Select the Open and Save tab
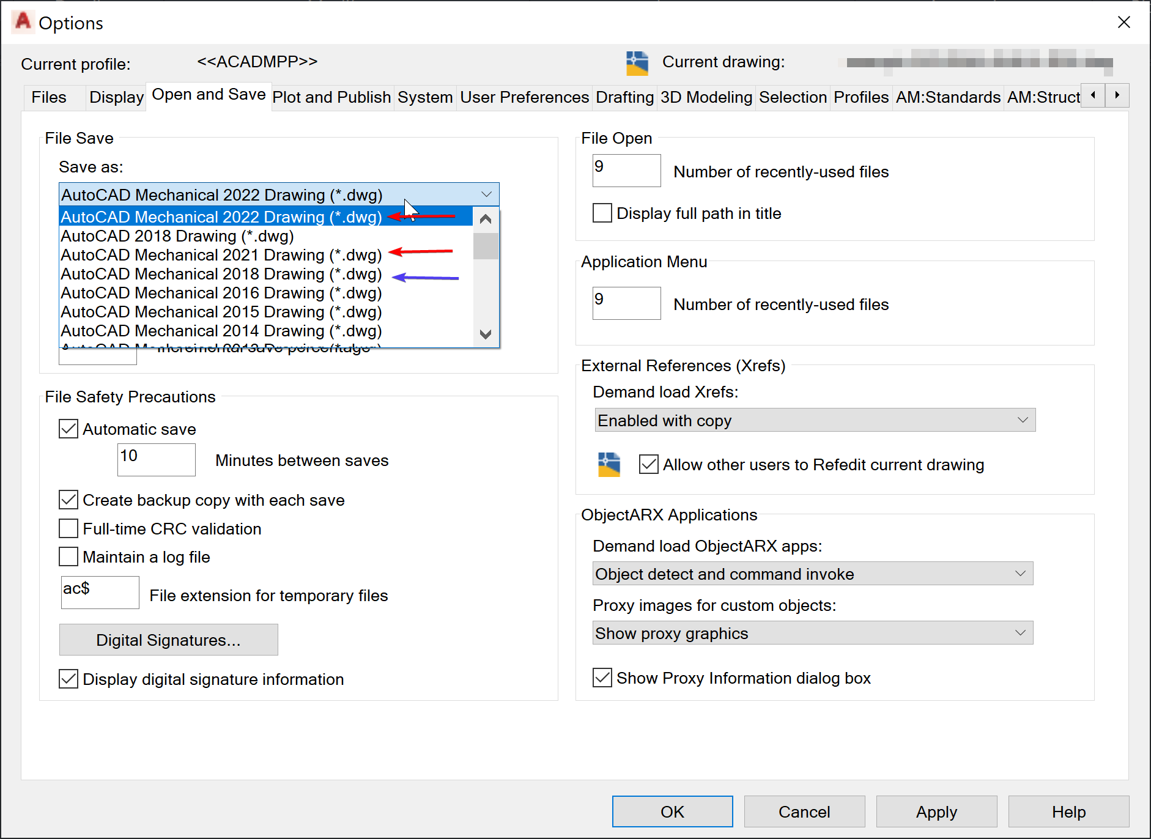Screen dimensions: 1151x839 pyautogui.click(x=209, y=95)
